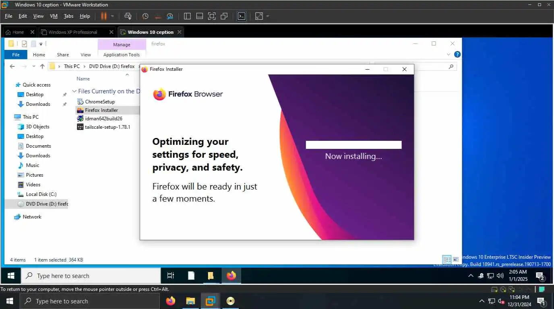
Task: Click the Firefox installation progress bar
Action: click(x=353, y=145)
